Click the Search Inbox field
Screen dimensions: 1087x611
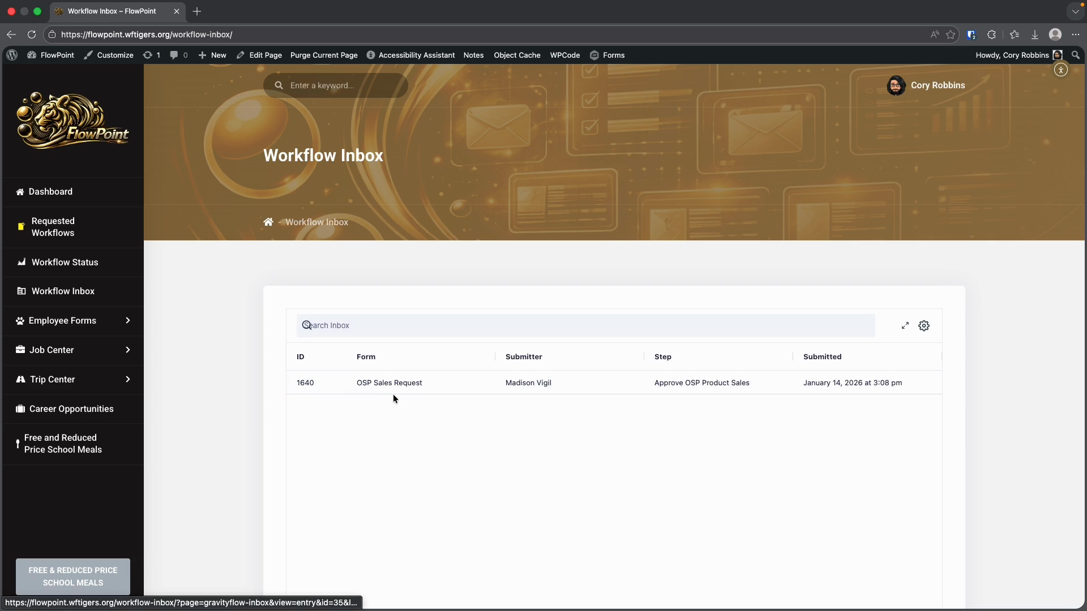pyautogui.click(x=585, y=326)
